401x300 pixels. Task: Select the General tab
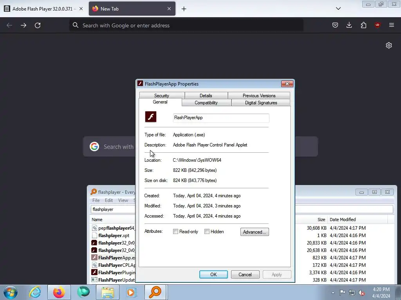tap(160, 102)
